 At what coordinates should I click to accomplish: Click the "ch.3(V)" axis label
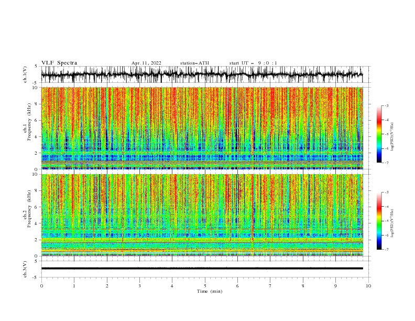[25, 269]
